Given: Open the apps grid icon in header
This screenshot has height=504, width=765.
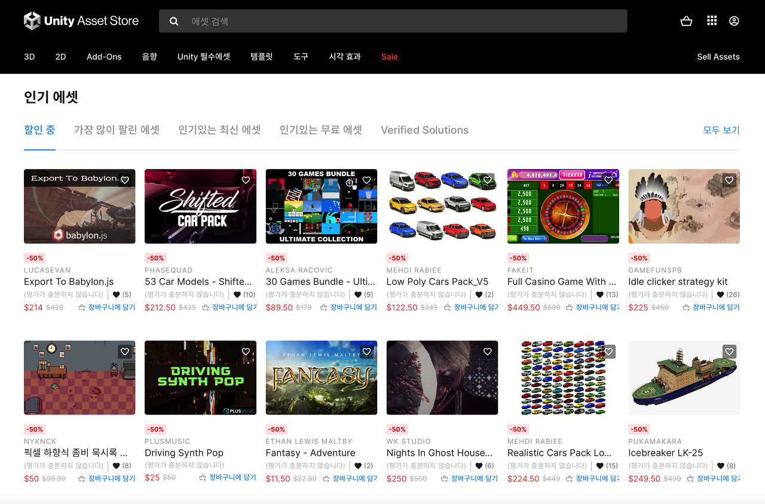Looking at the screenshot, I should (x=712, y=21).
